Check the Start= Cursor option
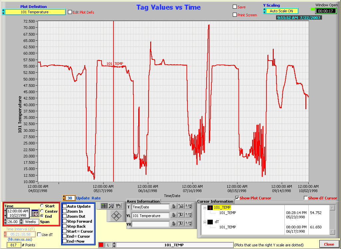Screen dimensions: 341x249 click(65, 231)
